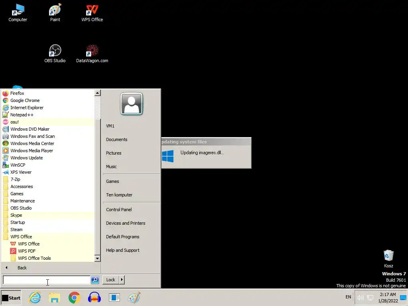Open Windows DVD Maker

click(x=29, y=129)
